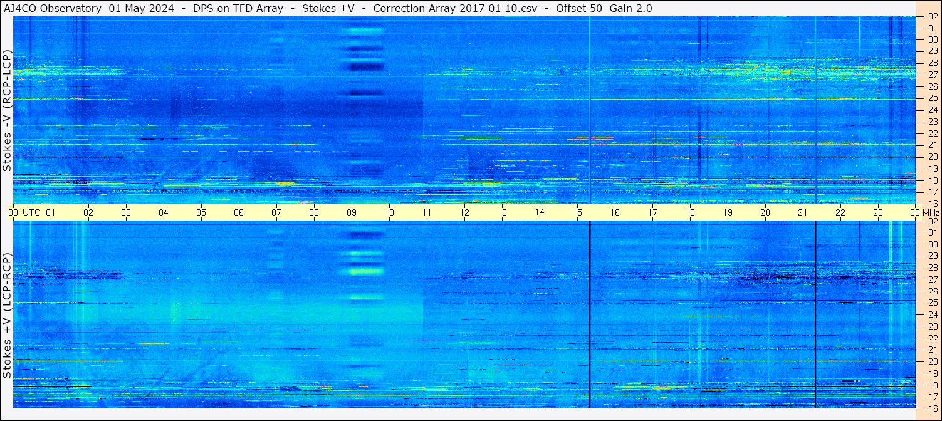Click the 11 hour tick label
This screenshot has width=942, height=421.
tap(427, 212)
